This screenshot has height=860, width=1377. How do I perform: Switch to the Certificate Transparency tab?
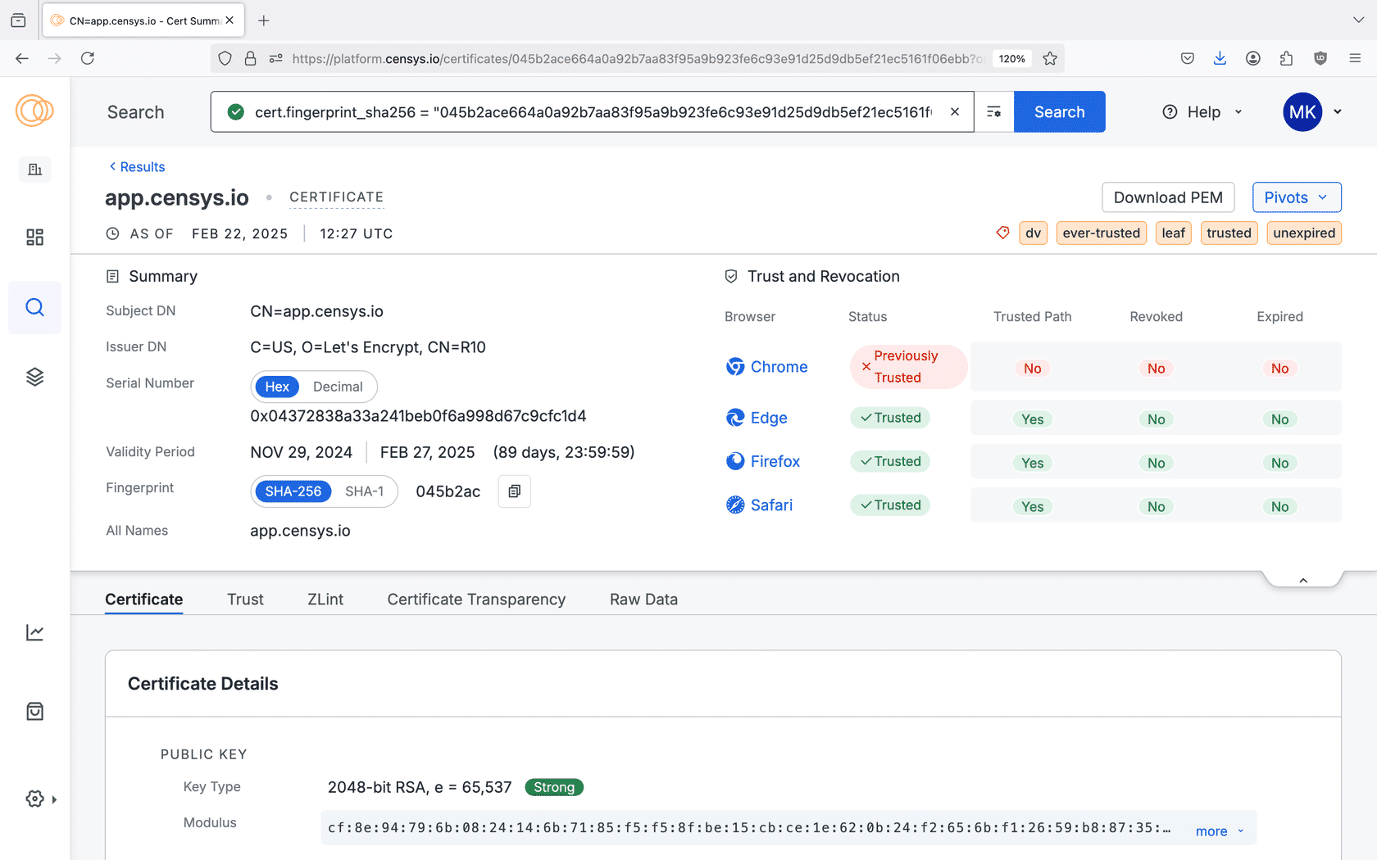(x=476, y=600)
